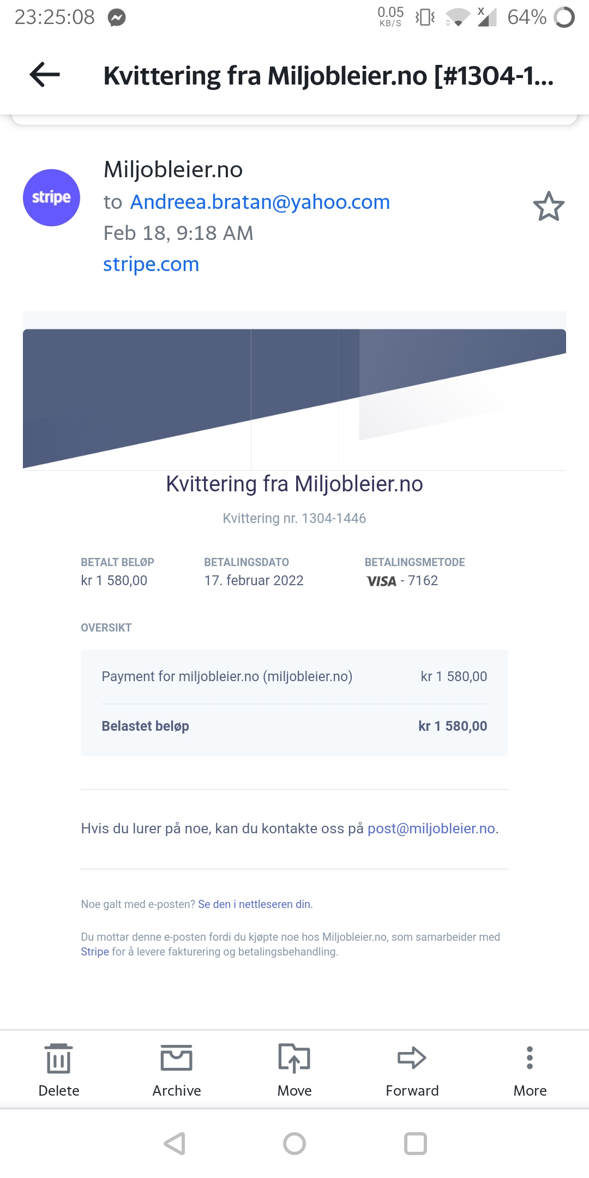
Task: Email post@miljobleier.no support address
Action: point(431,828)
